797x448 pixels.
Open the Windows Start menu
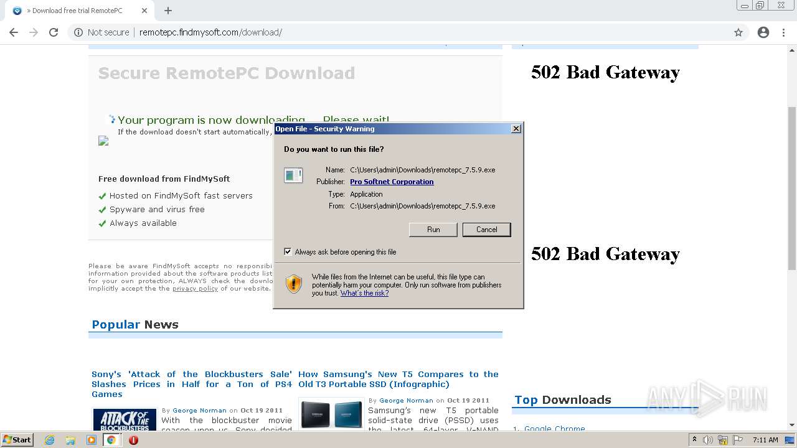(17, 440)
